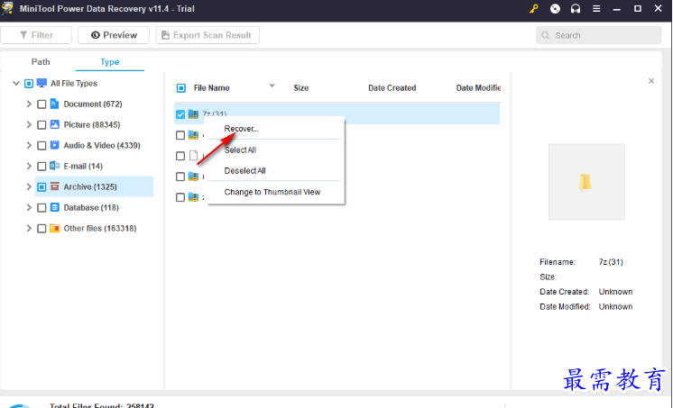This screenshot has width=673, height=408.
Task: Toggle the Audio & Video (4339) checkbox
Action: click(x=41, y=145)
